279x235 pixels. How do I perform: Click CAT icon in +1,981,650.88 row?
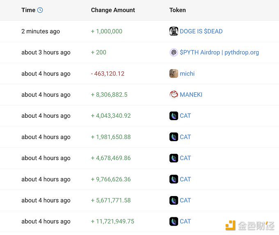pyautogui.click(x=174, y=137)
